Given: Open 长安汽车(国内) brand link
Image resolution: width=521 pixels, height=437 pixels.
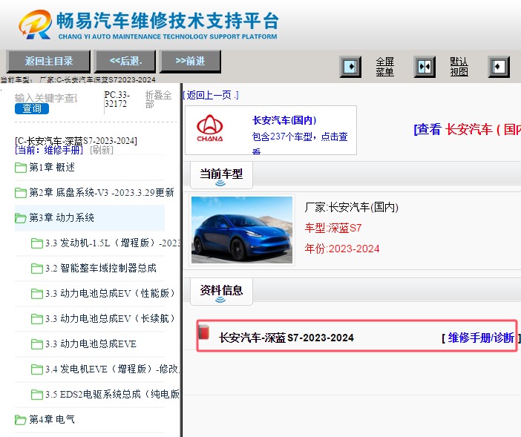Looking at the screenshot, I should [x=284, y=120].
